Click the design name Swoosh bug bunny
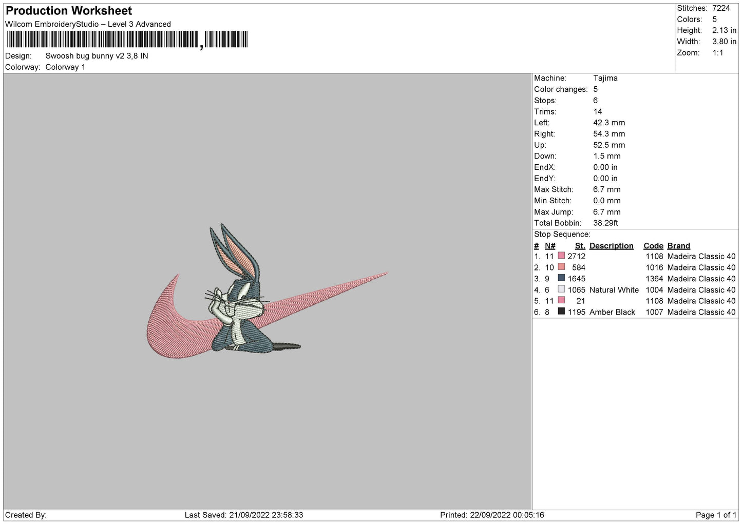 point(97,56)
